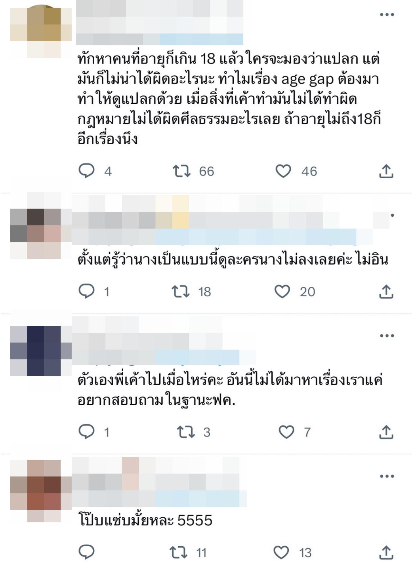The height and width of the screenshot is (574, 412).
Task: Like the tweet with 20 likes
Action: (x=282, y=291)
